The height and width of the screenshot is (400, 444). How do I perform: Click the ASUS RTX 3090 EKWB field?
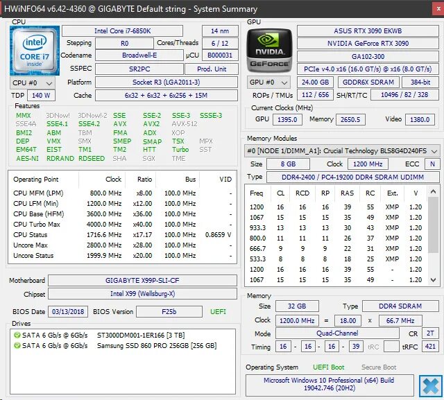coord(368,31)
